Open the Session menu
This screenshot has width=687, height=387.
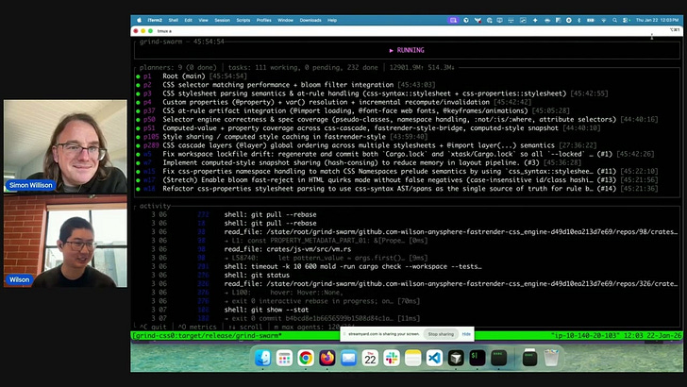[x=222, y=20]
